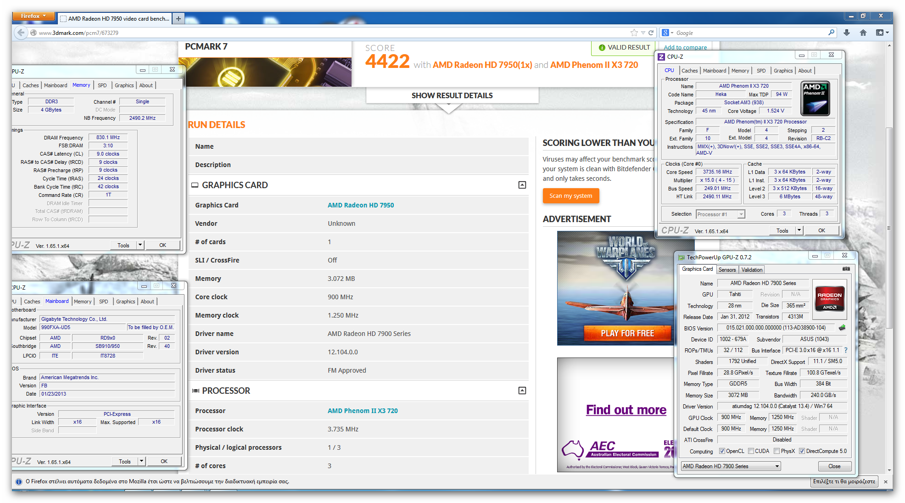Click the search magnifier icon in Google box
Viewport: 905px width, 503px height.
[831, 33]
